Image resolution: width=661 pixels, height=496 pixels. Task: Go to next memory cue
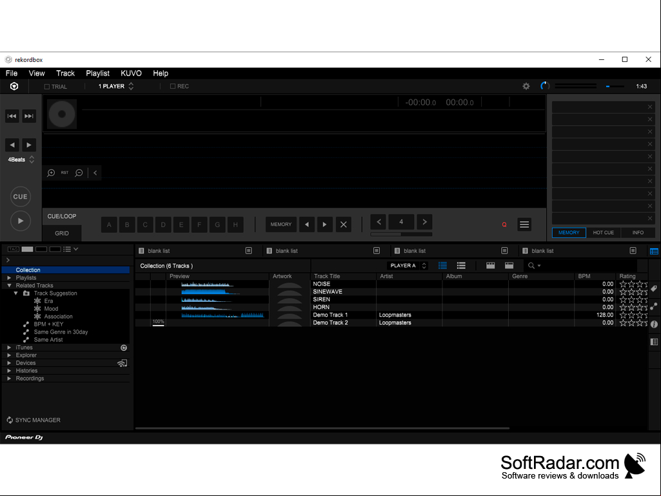click(324, 224)
